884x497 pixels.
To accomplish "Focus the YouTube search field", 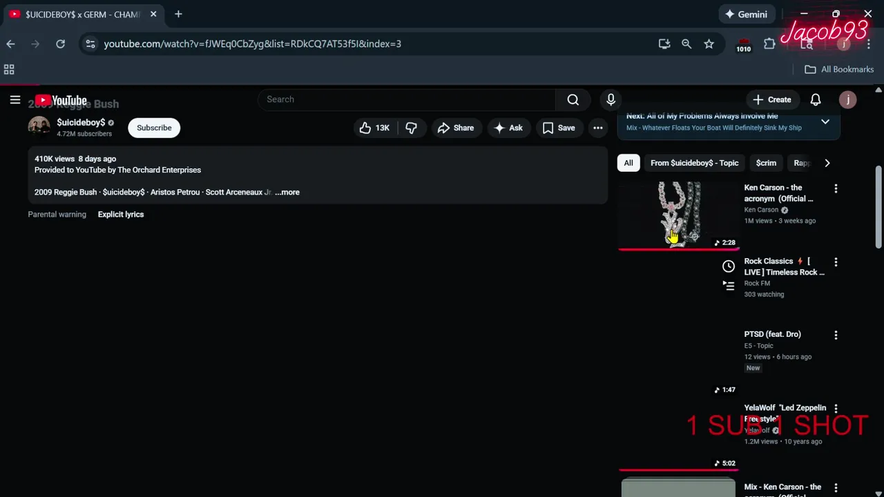I will point(407,99).
